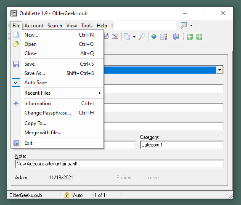Click the Note text field

point(119,164)
